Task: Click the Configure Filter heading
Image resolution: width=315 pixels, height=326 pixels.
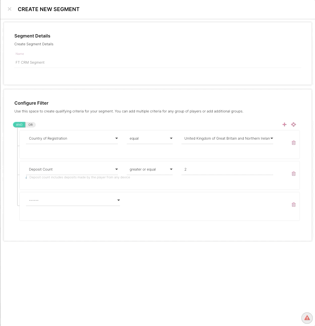Action: click(x=31, y=103)
